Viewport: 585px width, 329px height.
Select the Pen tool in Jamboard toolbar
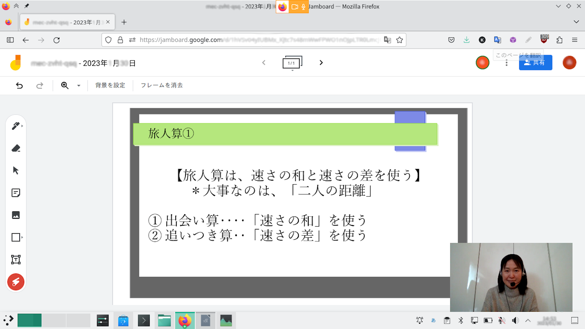coord(16,126)
